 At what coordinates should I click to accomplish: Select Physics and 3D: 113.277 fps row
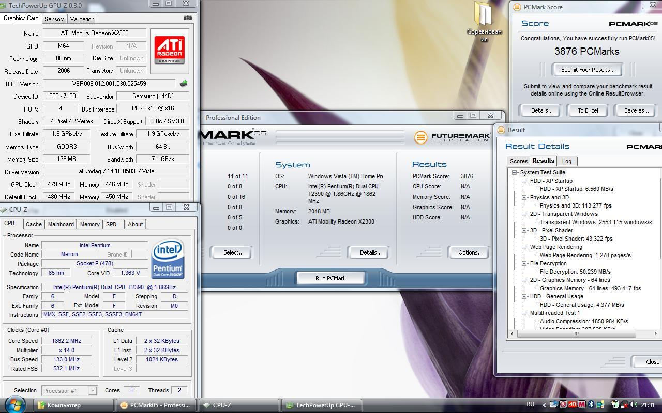click(x=576, y=205)
